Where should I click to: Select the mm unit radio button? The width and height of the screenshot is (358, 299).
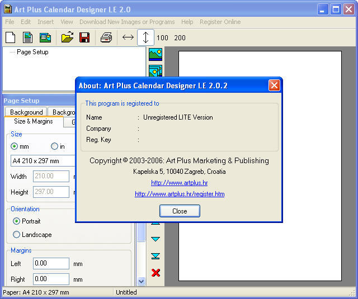tap(14, 146)
